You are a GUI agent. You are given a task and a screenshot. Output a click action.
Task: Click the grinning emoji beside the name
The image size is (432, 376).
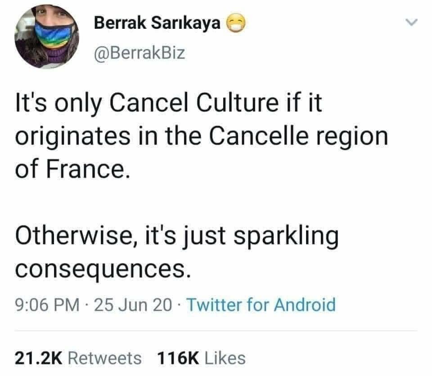point(236,25)
